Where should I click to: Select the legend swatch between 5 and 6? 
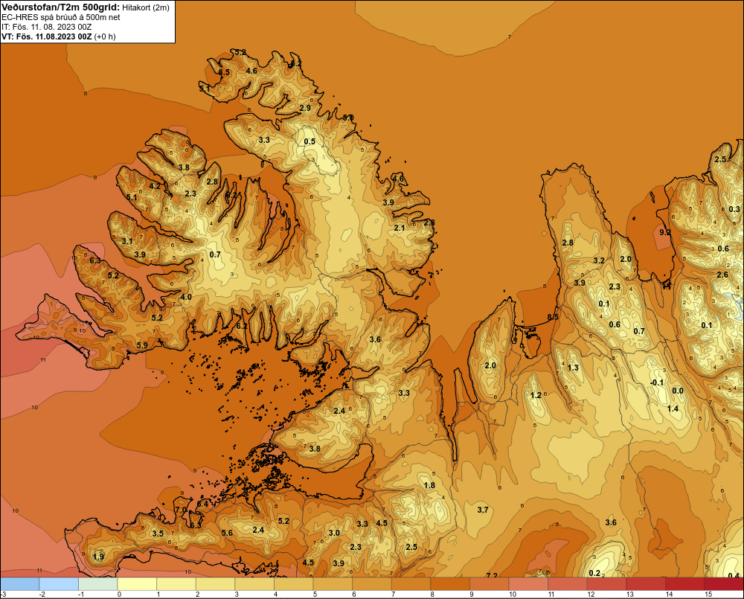[333, 583]
